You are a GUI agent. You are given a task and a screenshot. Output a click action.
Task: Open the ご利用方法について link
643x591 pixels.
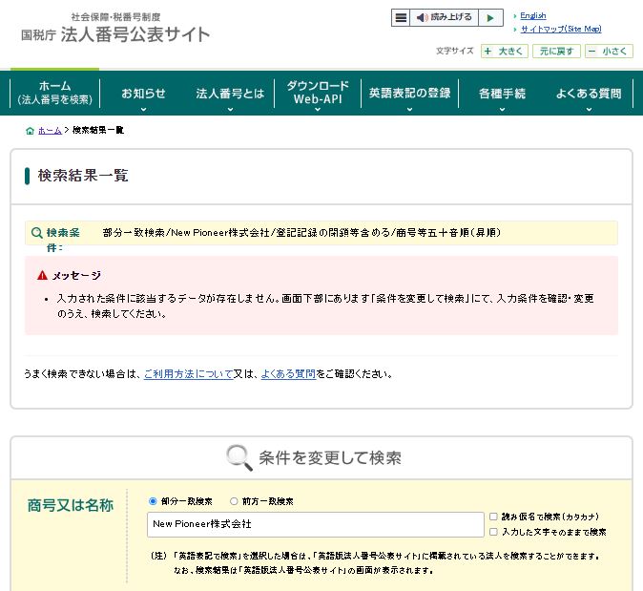[188, 374]
